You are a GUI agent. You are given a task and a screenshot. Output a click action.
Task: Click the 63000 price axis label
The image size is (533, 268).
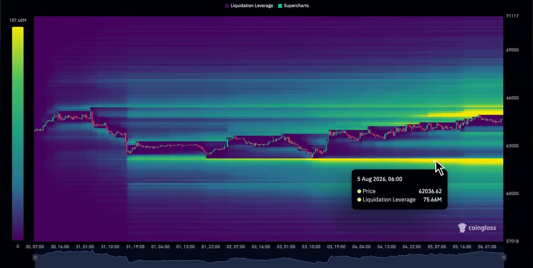pyautogui.click(x=513, y=146)
